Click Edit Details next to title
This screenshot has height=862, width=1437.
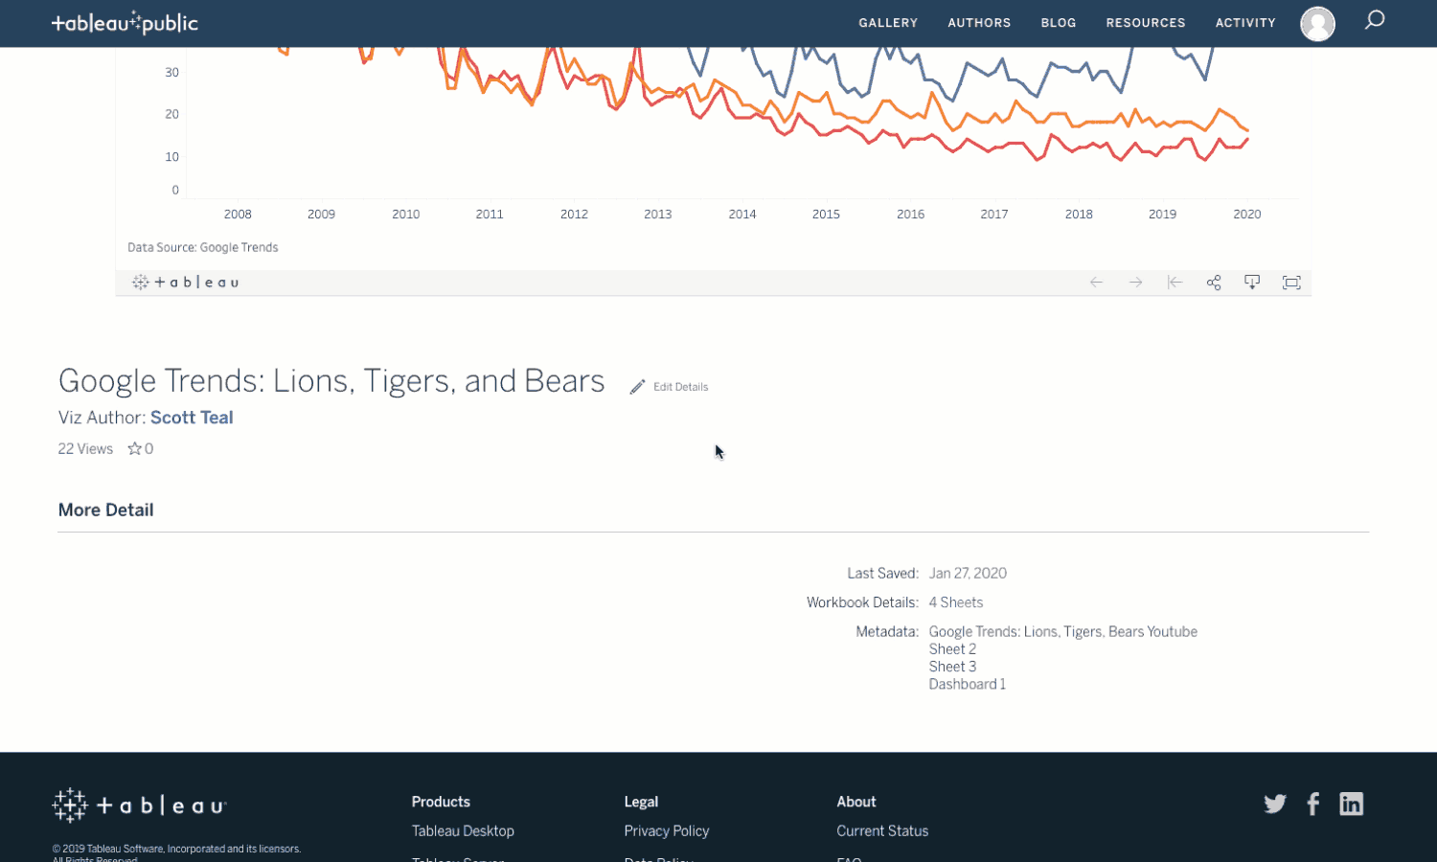point(670,387)
